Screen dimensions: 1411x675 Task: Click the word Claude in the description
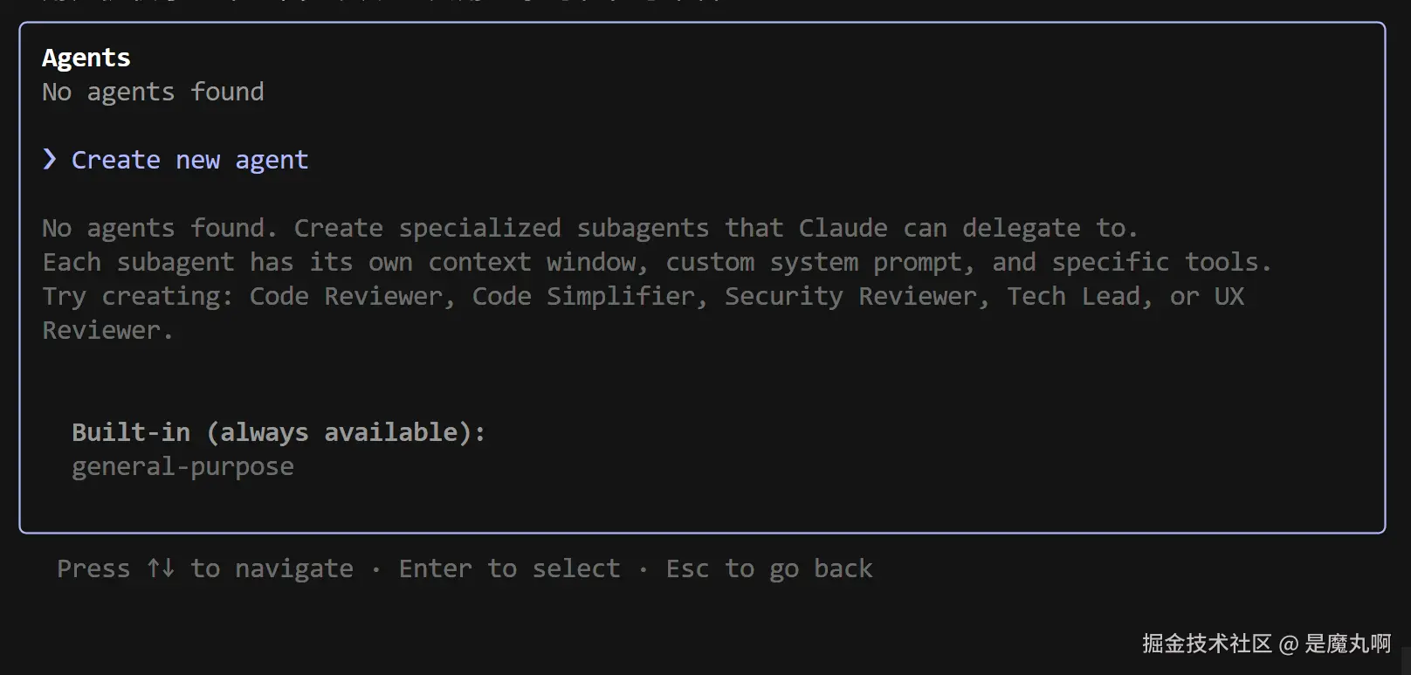coord(843,228)
